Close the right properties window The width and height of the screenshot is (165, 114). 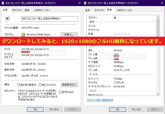(162, 3)
